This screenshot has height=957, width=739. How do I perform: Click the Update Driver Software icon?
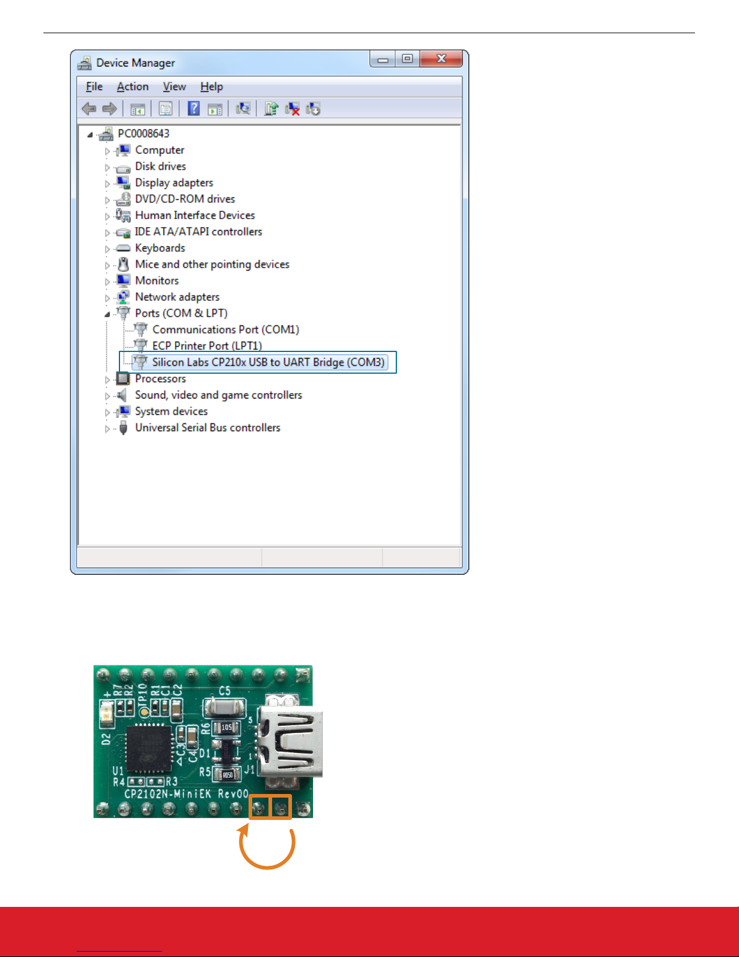pos(271,109)
